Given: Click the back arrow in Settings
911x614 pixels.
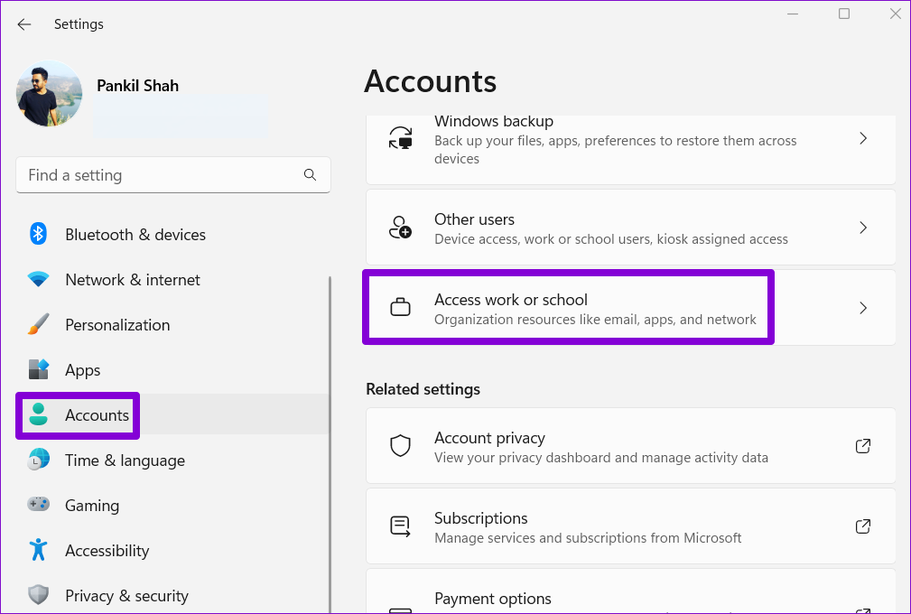Looking at the screenshot, I should click(23, 24).
